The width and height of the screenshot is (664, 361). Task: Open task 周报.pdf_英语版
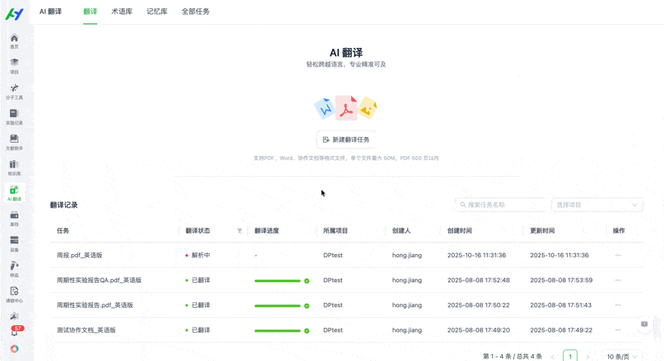(80, 256)
